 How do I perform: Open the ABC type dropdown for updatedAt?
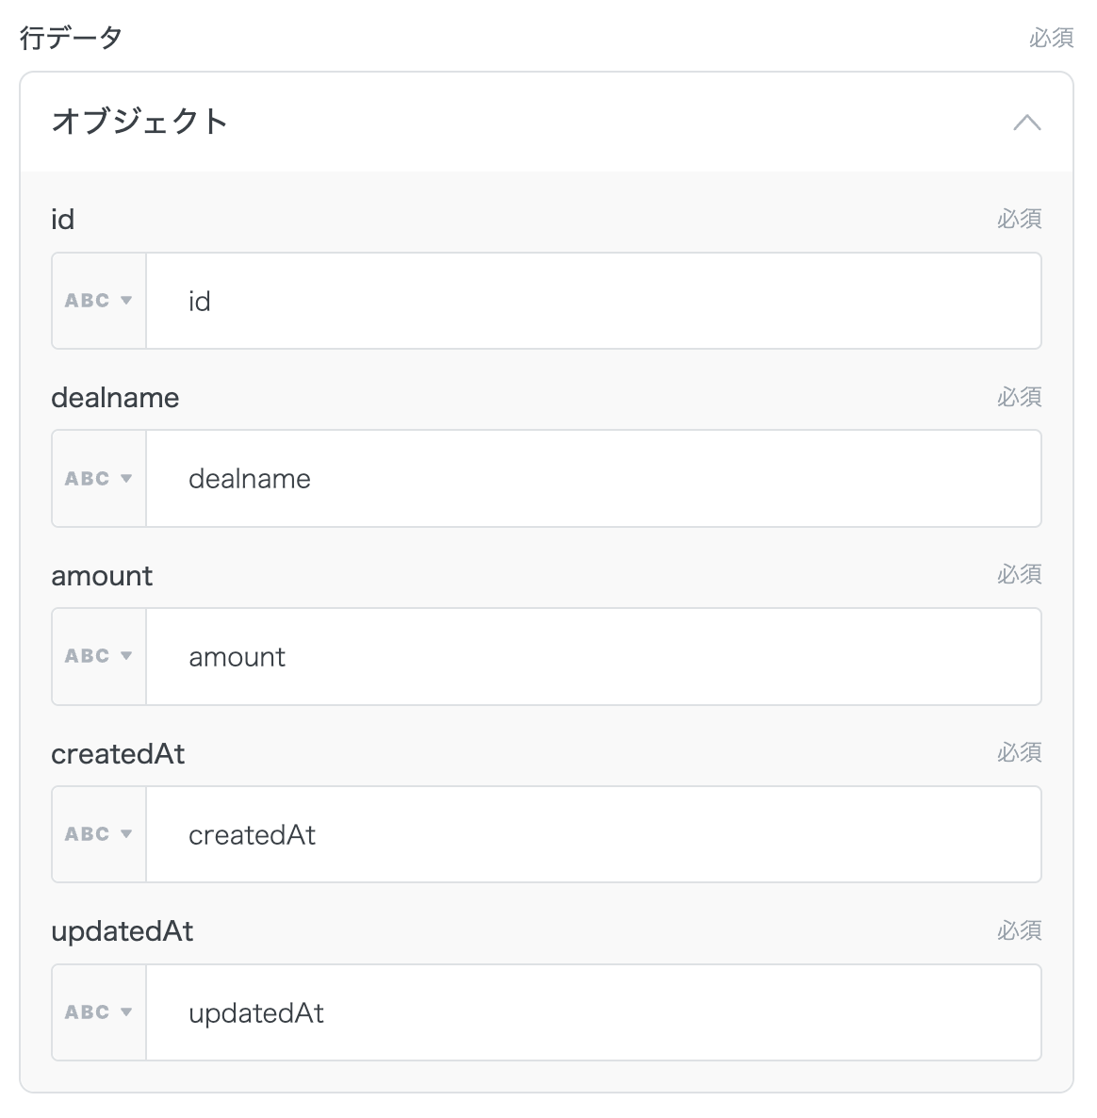pyautogui.click(x=99, y=1012)
